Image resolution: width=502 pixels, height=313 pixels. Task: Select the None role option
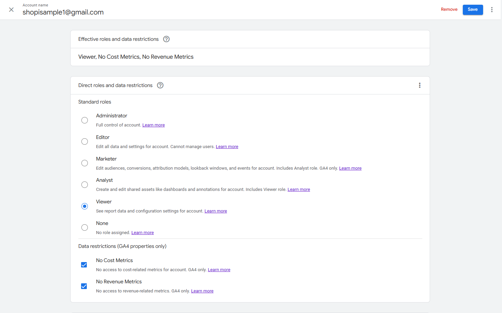point(85,228)
